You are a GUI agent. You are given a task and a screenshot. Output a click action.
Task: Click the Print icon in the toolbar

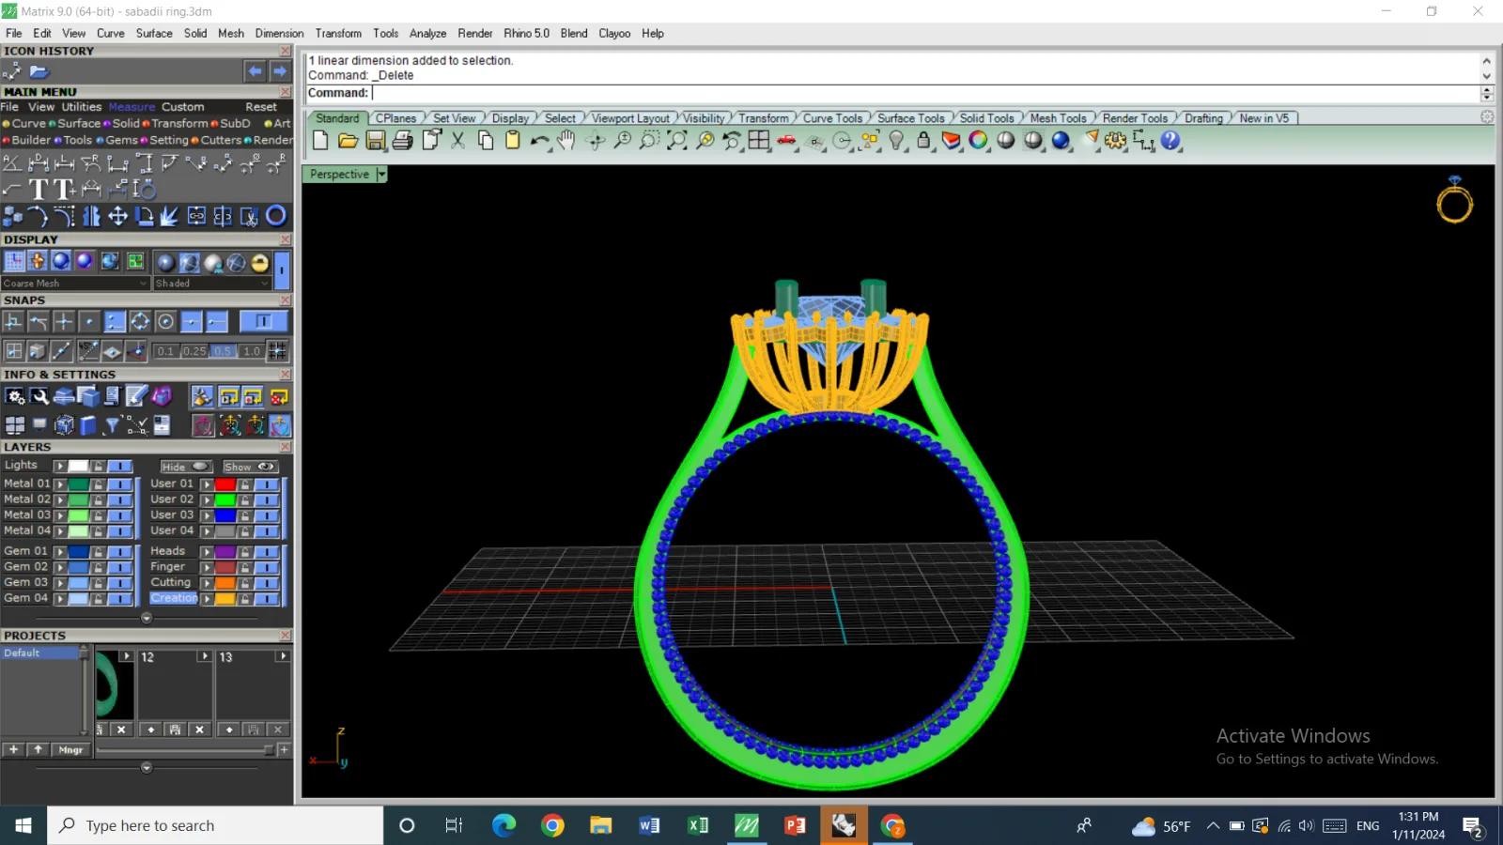pos(403,141)
